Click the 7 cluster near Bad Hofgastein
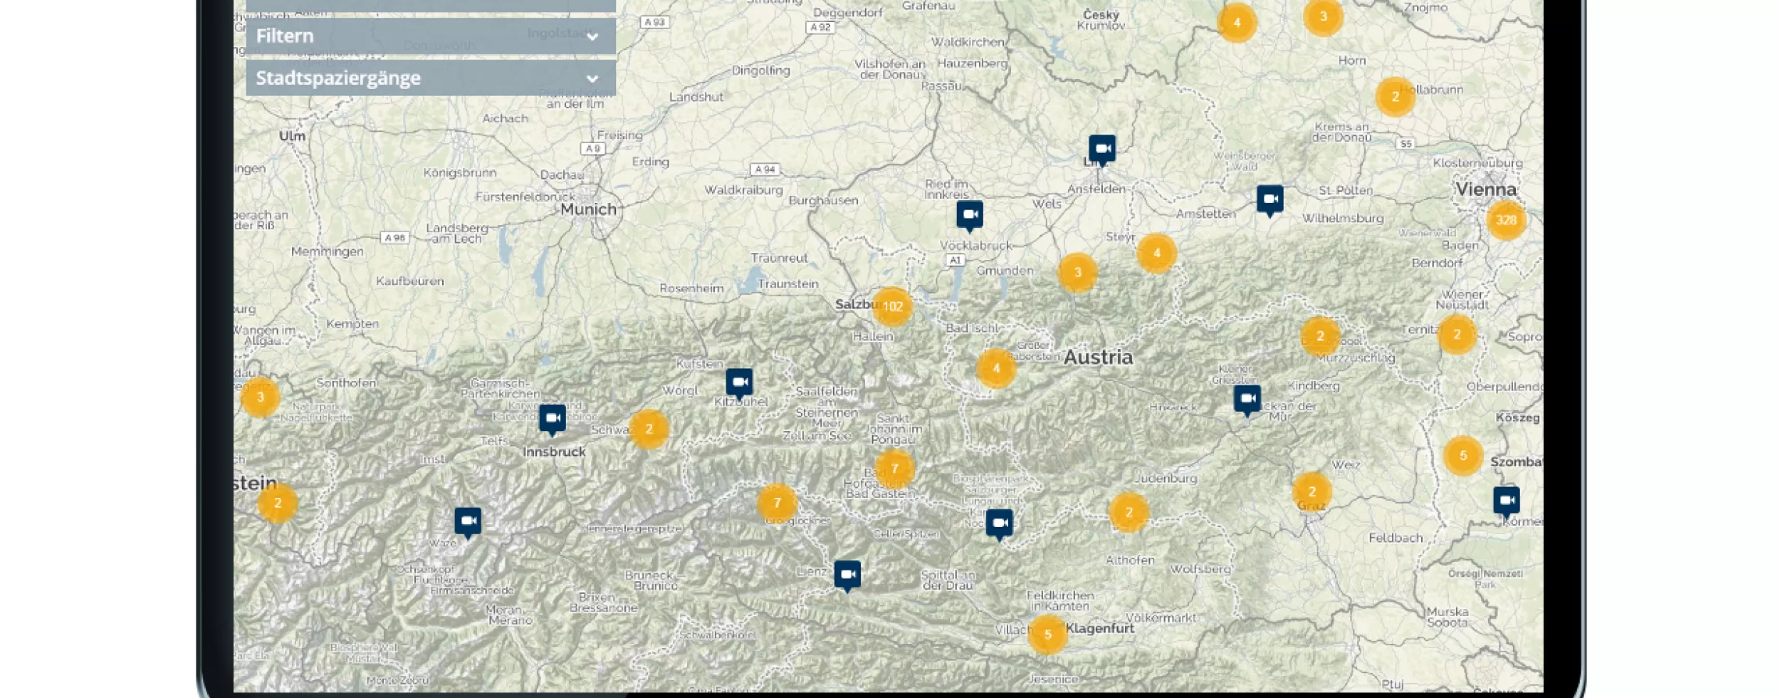This screenshot has height=698, width=1780. 896,469
